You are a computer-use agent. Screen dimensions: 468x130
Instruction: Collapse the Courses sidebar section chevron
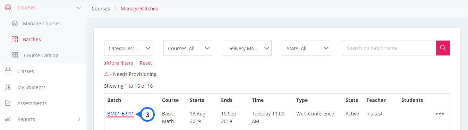79,8
